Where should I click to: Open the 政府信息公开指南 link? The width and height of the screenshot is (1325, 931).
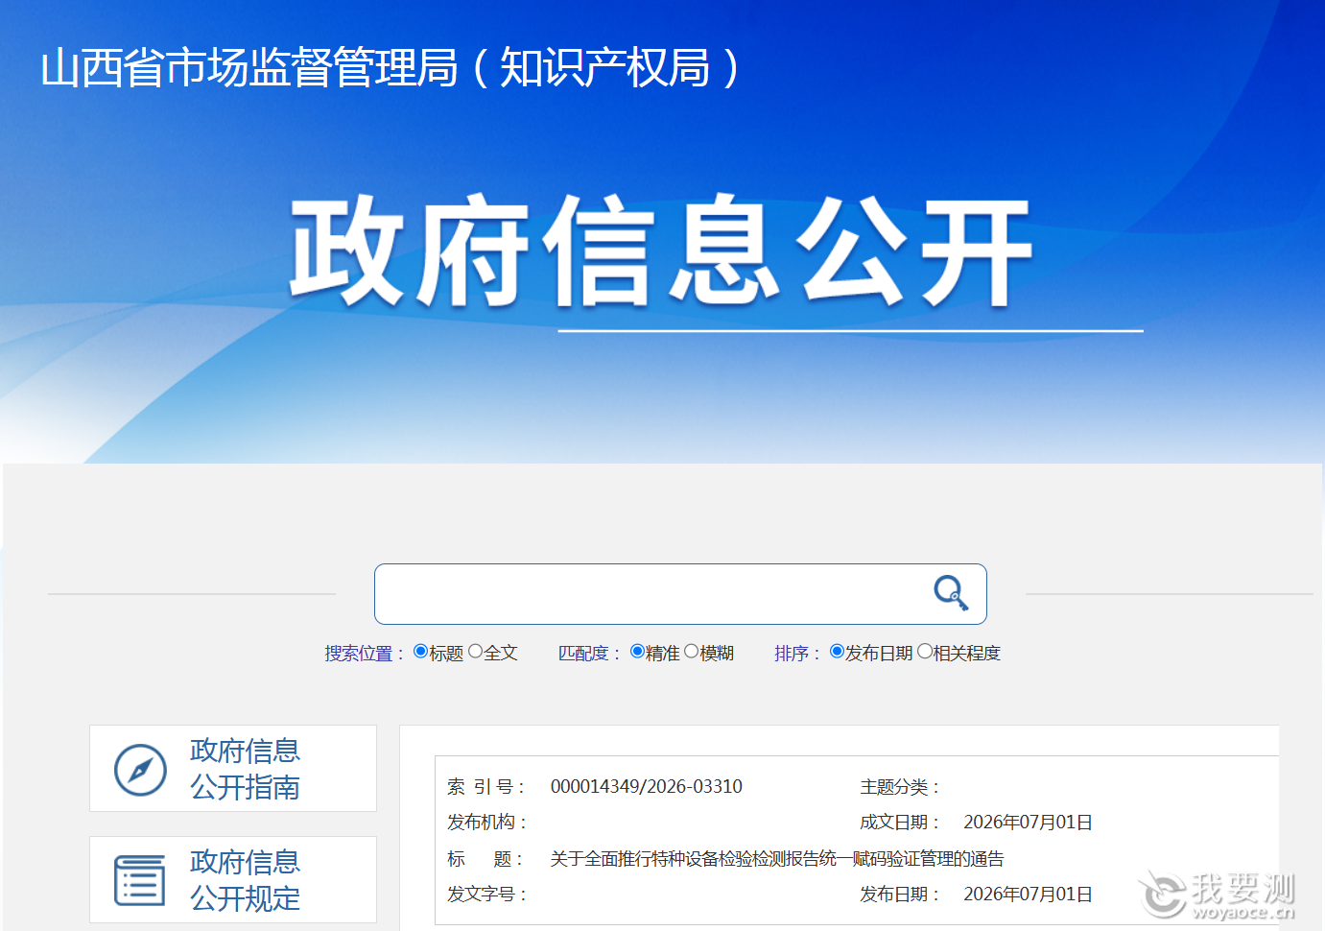pos(233,768)
